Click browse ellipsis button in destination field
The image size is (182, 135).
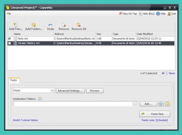pyautogui.click(x=135, y=104)
